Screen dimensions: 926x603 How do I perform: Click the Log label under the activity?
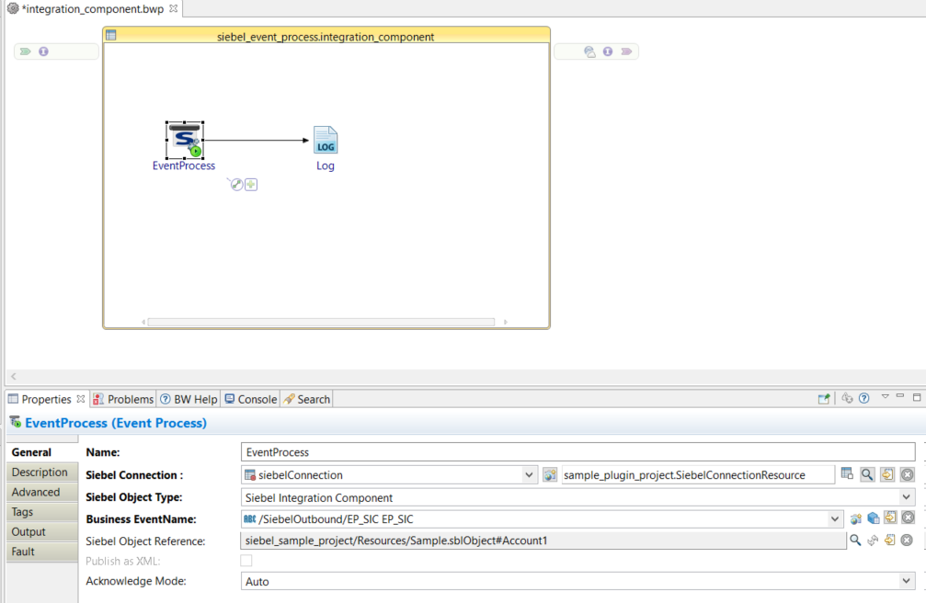326,166
